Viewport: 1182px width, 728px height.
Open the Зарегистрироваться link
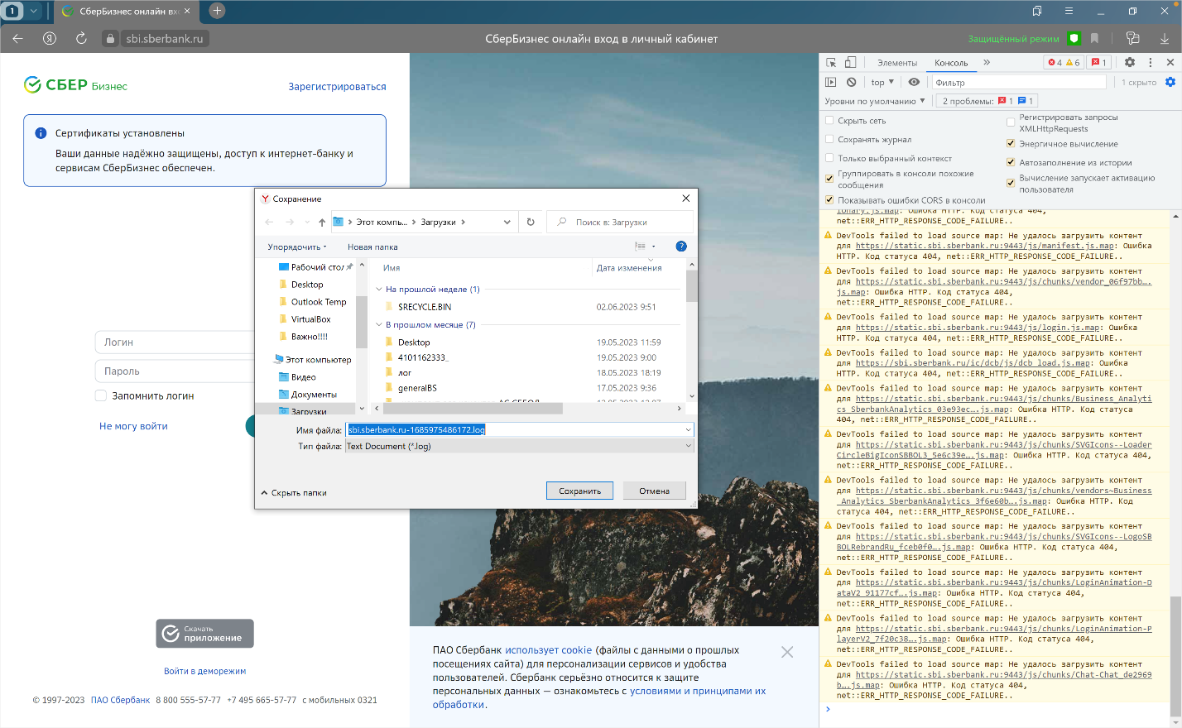[x=337, y=87]
